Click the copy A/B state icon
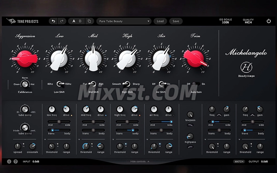The width and height of the screenshot is (277, 173). (89, 21)
